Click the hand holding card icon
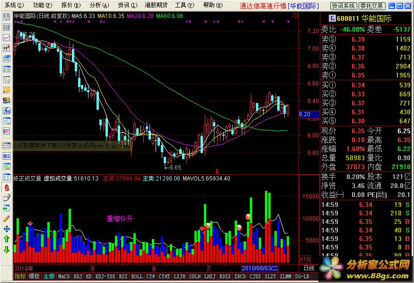 (6, 198)
